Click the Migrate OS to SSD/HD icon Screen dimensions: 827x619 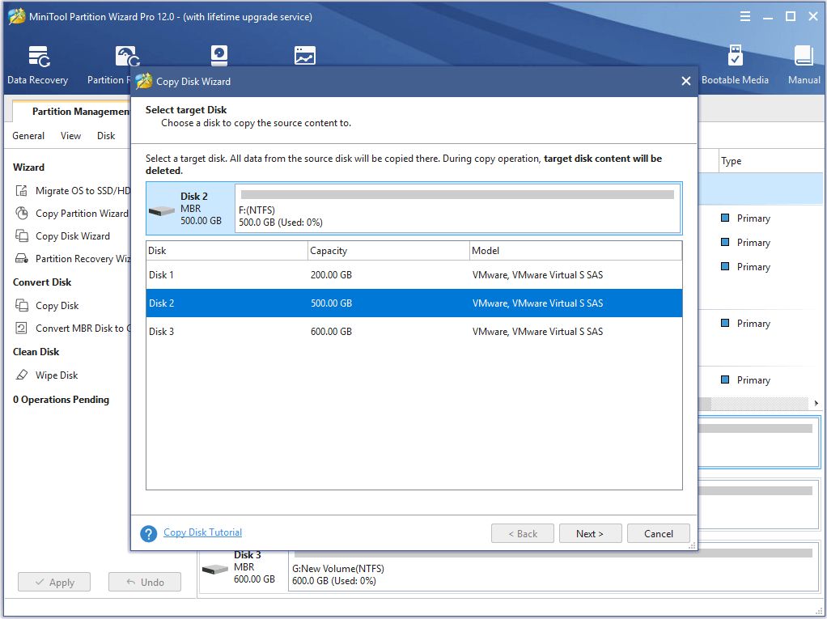(x=21, y=190)
